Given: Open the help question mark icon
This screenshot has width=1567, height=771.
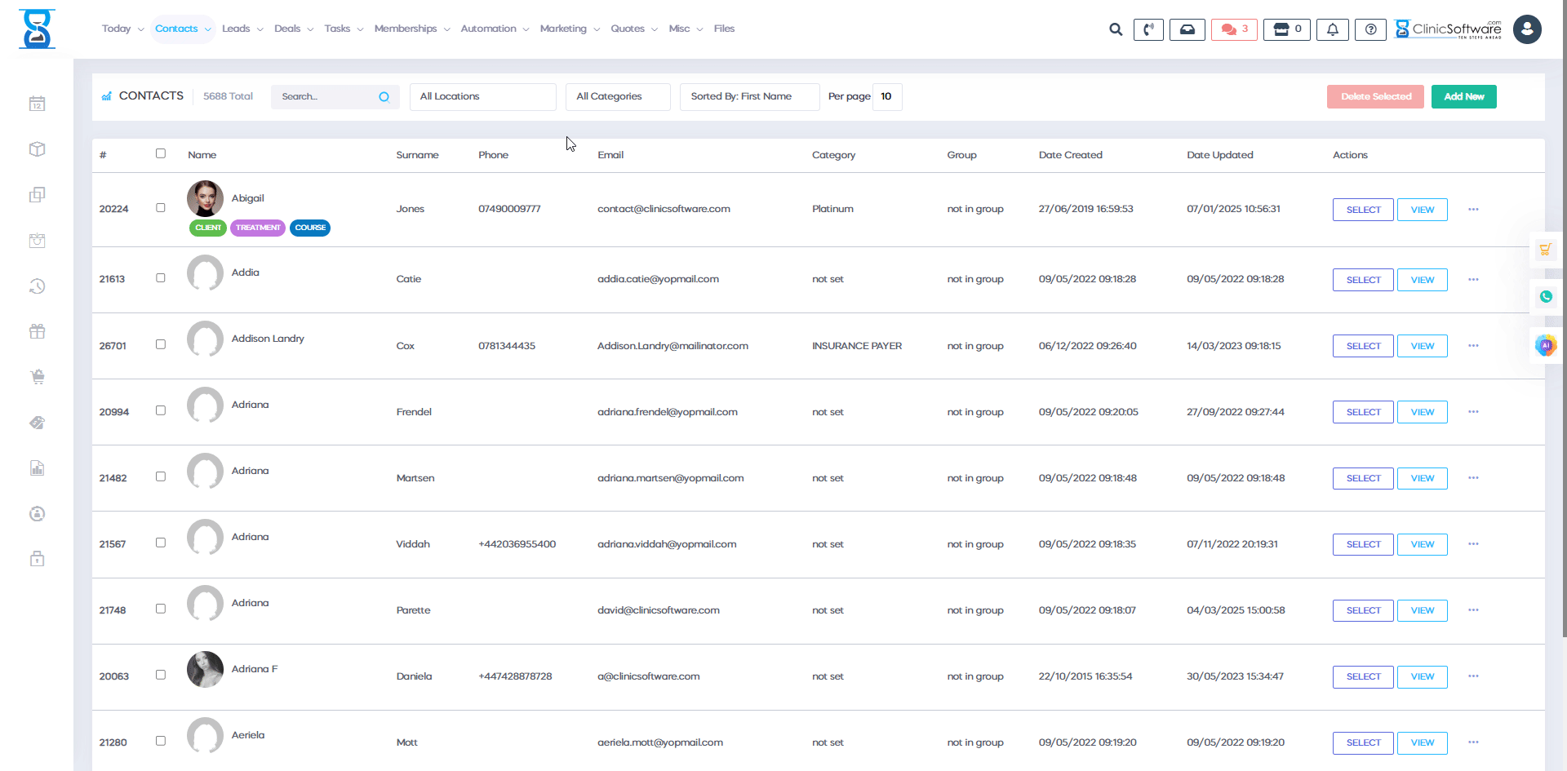Looking at the screenshot, I should click(1370, 29).
